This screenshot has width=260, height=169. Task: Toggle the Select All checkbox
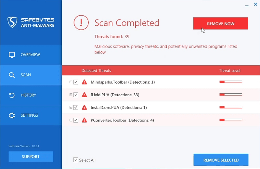[76, 160]
